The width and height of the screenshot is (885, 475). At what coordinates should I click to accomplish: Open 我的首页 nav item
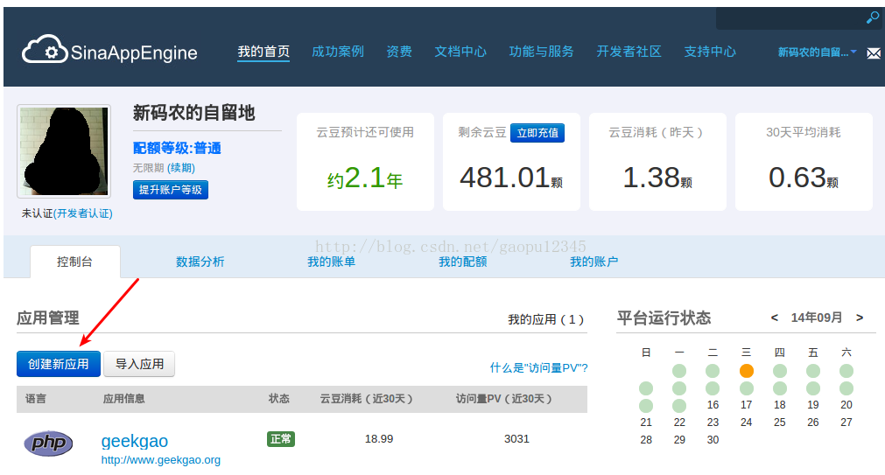coord(263,52)
